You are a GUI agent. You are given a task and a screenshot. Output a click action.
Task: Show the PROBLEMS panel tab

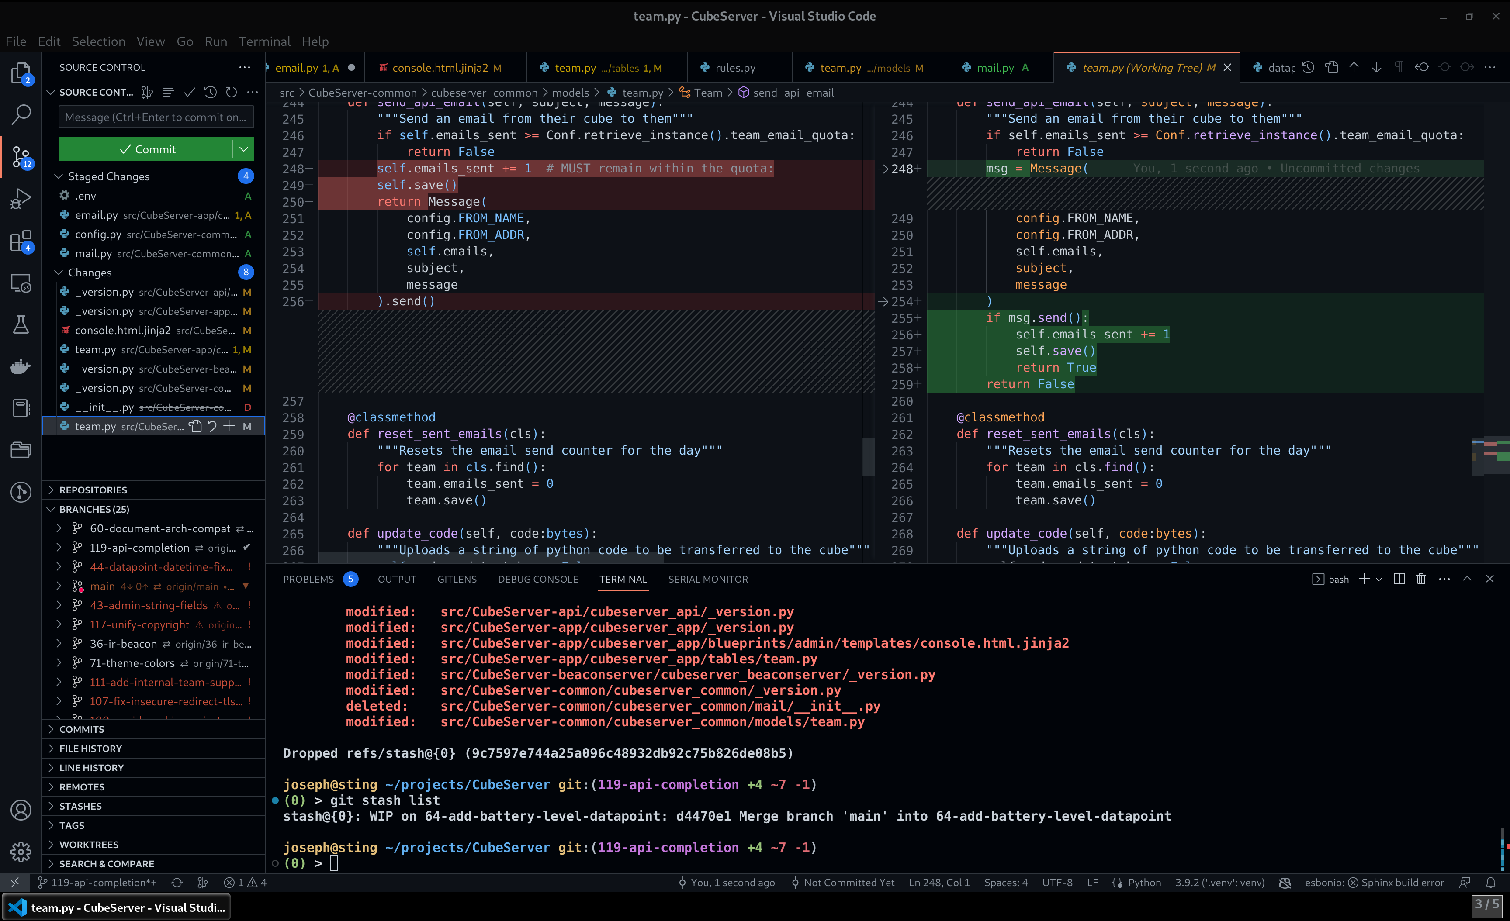pyautogui.click(x=308, y=579)
